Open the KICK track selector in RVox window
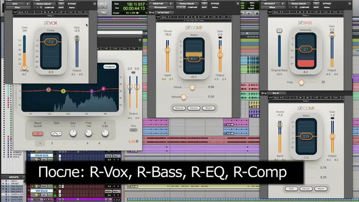 [x=15, y=4]
